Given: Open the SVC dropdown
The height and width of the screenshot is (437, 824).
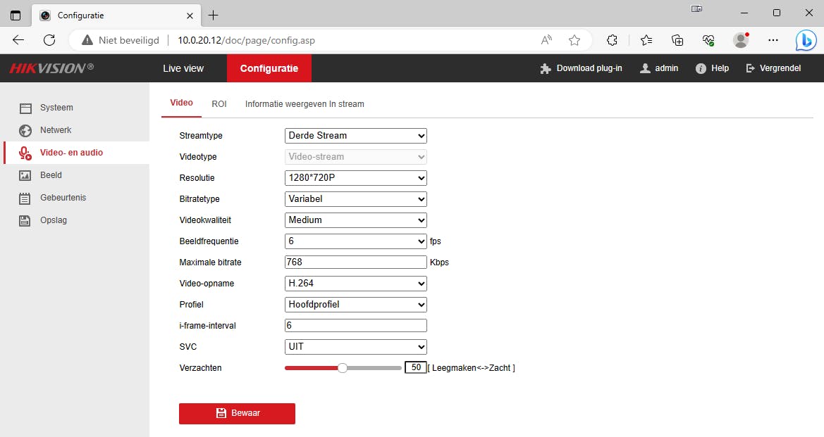Looking at the screenshot, I should point(356,347).
